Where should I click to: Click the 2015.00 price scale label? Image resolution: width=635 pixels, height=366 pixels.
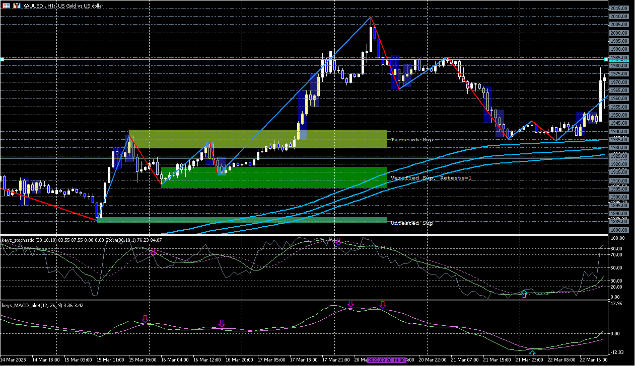(618, 8)
